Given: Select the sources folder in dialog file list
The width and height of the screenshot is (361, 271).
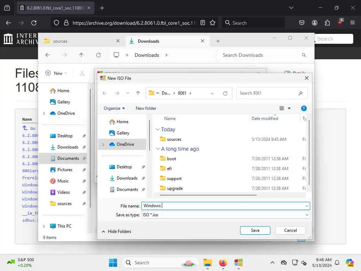Looking at the screenshot, I should click(x=174, y=139).
